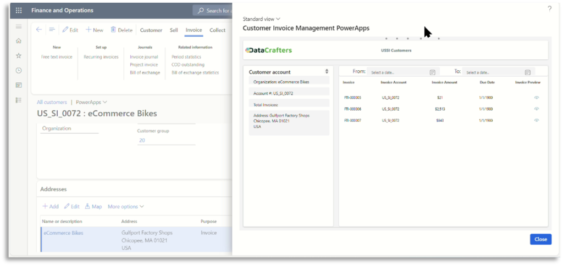Open Project invoice
The image size is (563, 266).
click(x=144, y=65)
